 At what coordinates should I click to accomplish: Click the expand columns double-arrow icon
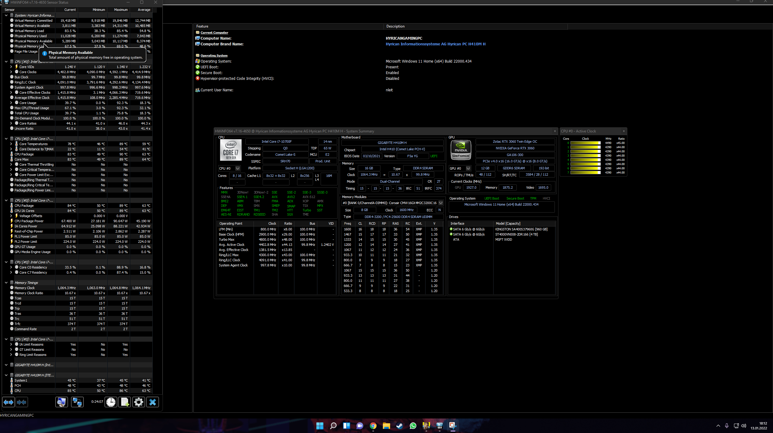(x=8, y=402)
